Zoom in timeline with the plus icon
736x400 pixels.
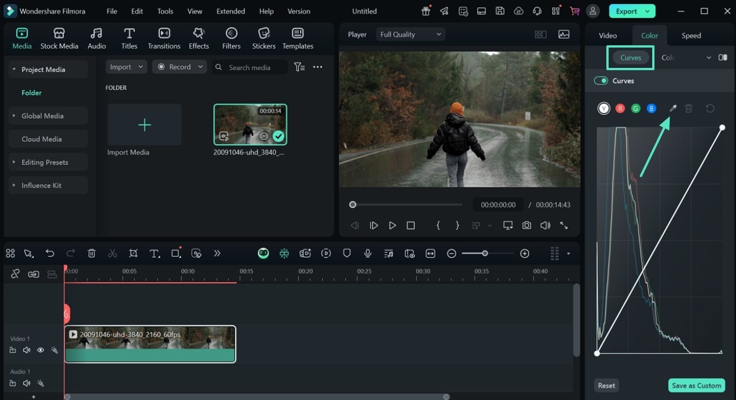525,253
